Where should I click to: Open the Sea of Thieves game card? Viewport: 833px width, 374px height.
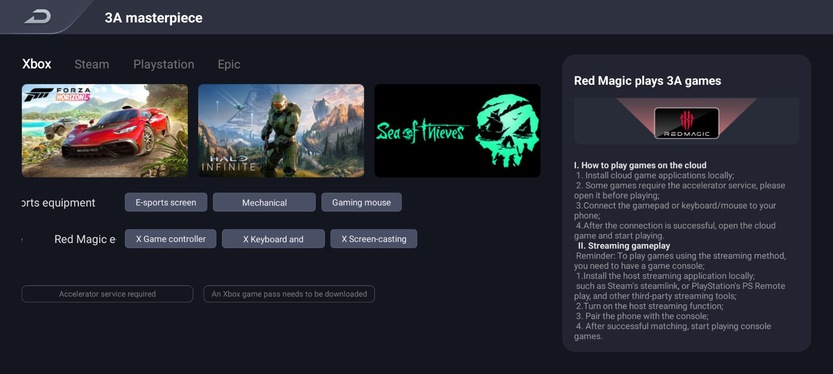[457, 131]
